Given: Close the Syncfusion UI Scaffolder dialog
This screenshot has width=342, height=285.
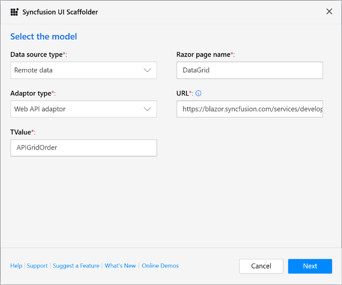Looking at the screenshot, I should pyautogui.click(x=329, y=11).
